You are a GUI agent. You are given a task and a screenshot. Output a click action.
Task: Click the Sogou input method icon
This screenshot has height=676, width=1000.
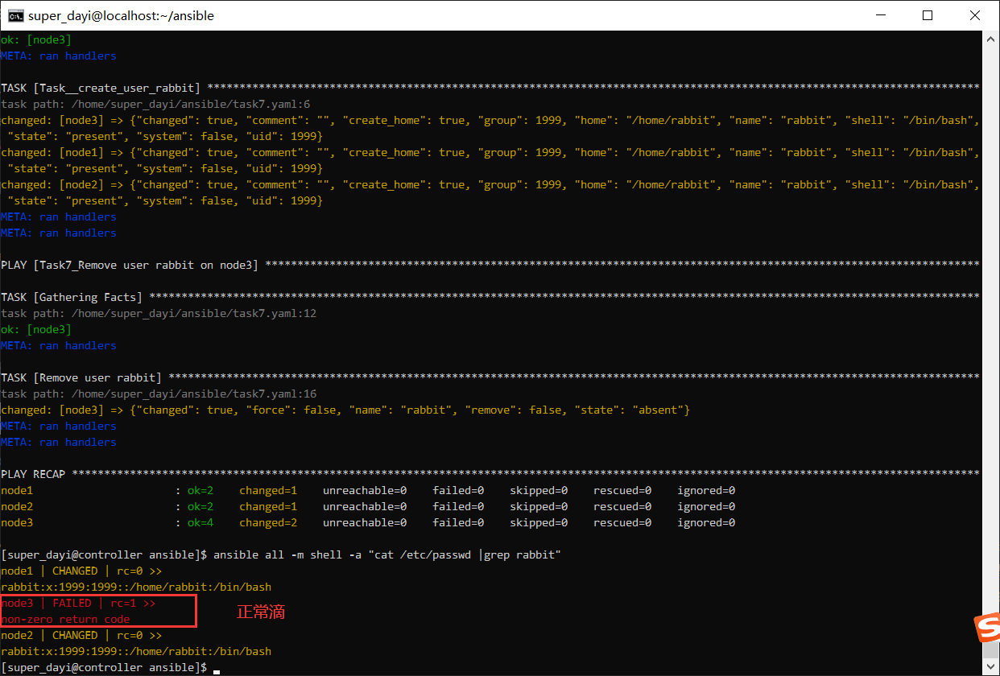[987, 627]
